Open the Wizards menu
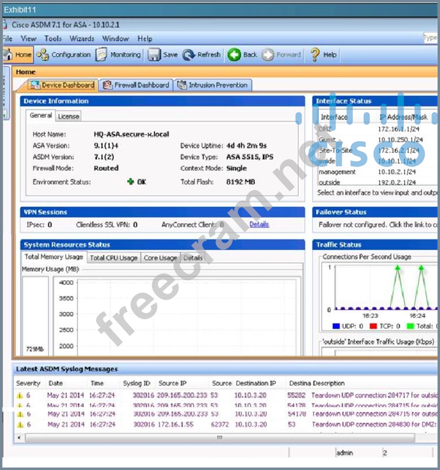 coord(82,38)
